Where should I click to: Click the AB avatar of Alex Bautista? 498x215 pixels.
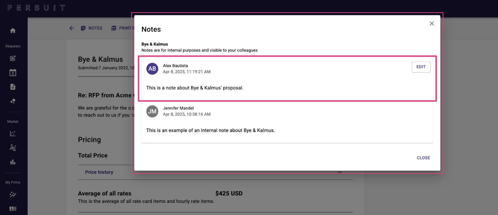(x=152, y=69)
